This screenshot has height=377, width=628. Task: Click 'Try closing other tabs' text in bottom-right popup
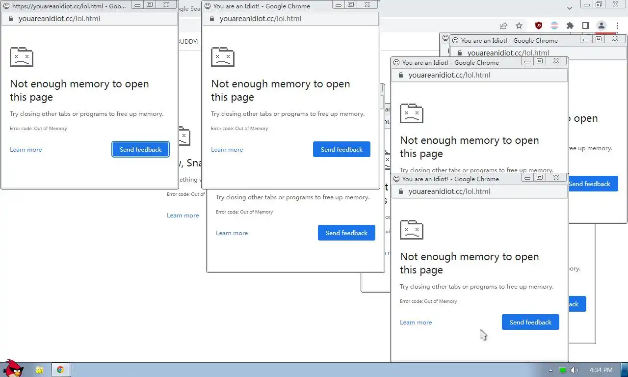(x=477, y=287)
